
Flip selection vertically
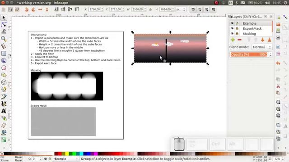tap(47, 9)
